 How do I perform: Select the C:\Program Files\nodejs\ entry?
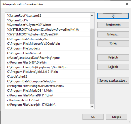pos(48,48)
